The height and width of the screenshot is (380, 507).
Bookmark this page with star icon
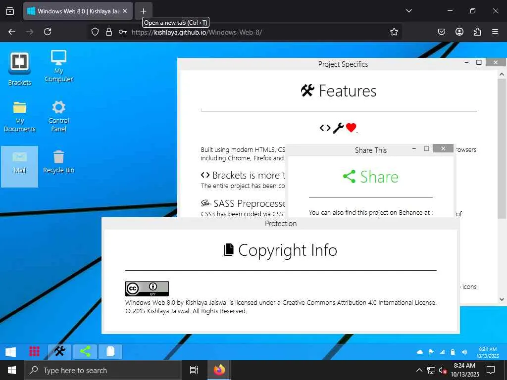[394, 32]
